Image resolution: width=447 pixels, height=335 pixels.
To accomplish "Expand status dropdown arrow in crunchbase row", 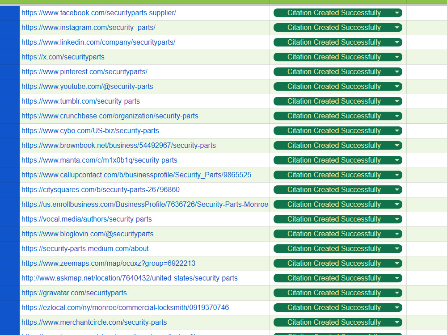I will [x=397, y=116].
